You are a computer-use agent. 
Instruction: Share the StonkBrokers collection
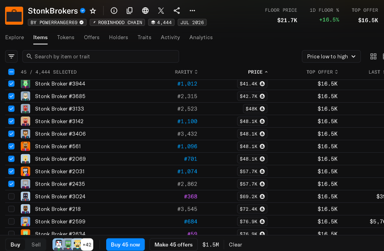177,11
